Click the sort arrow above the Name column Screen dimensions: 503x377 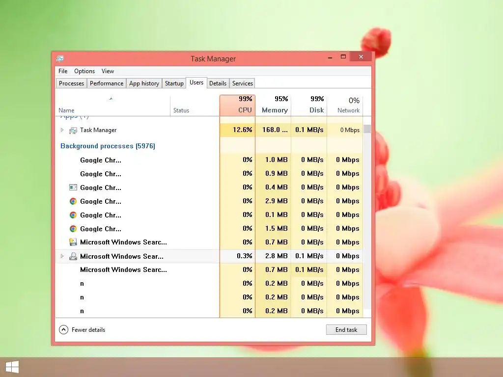coord(111,99)
